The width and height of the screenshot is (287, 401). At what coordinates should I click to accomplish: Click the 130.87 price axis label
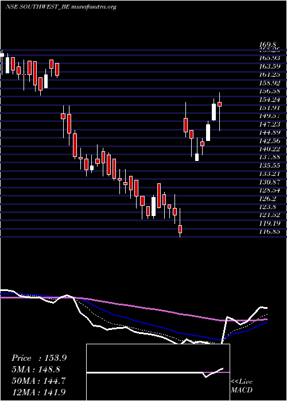click(x=270, y=182)
